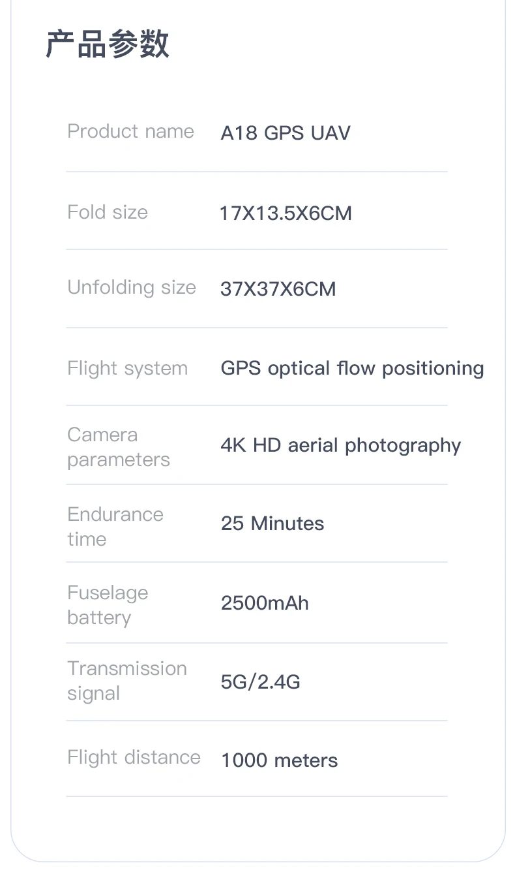This screenshot has height=891, width=515.
Task: Click the Flight system label
Action: tap(127, 368)
